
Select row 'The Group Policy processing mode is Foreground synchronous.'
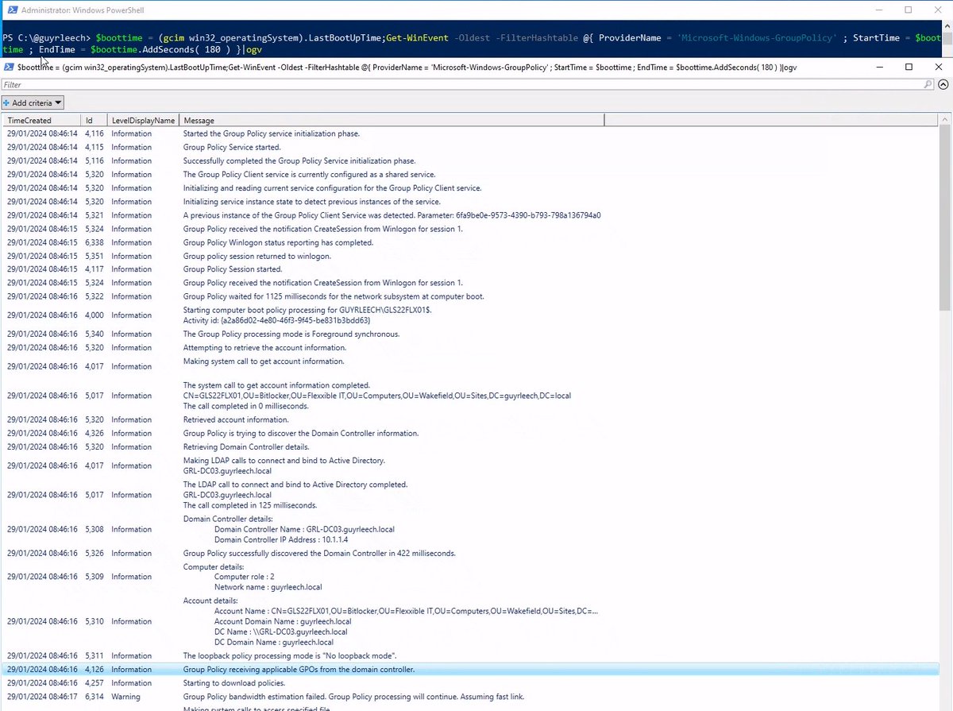[x=469, y=334]
